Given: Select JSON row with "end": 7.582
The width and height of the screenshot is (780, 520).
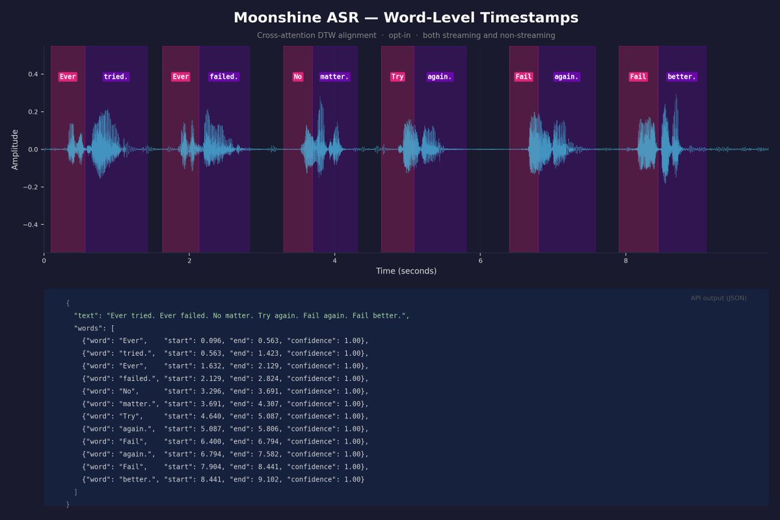Looking at the screenshot, I should (x=225, y=454).
